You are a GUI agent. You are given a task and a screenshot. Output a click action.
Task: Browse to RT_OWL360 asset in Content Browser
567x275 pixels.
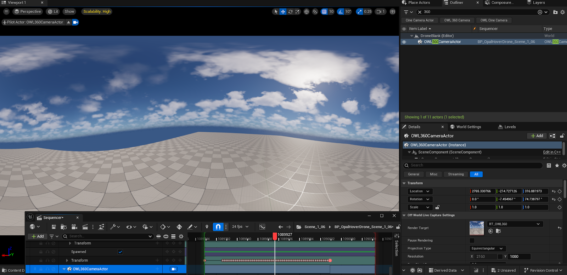(498, 231)
